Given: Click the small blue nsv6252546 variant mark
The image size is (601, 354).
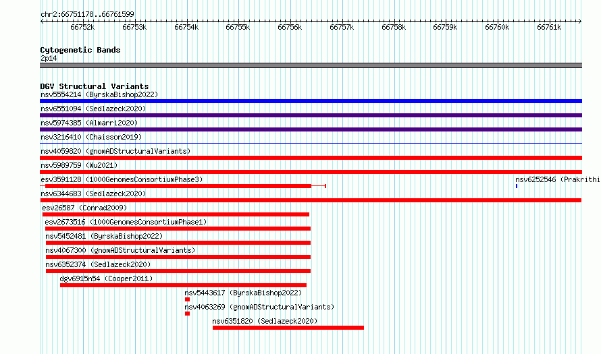Looking at the screenshot, I should coord(517,186).
